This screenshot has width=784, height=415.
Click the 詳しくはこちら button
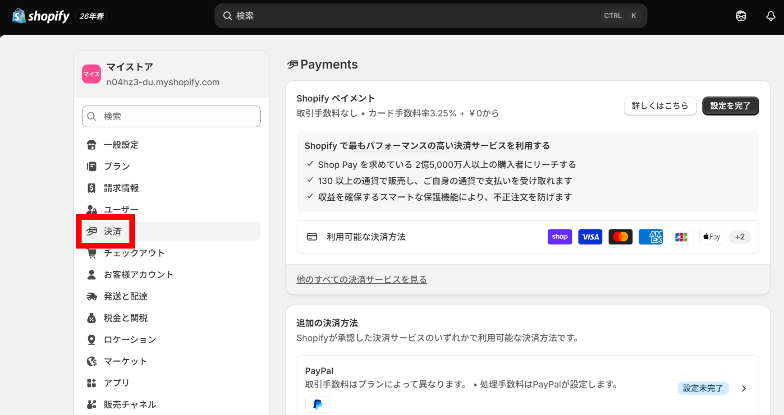[x=660, y=106]
